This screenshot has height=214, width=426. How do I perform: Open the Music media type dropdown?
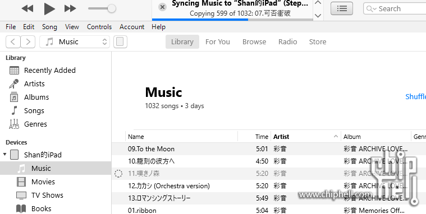(x=75, y=42)
